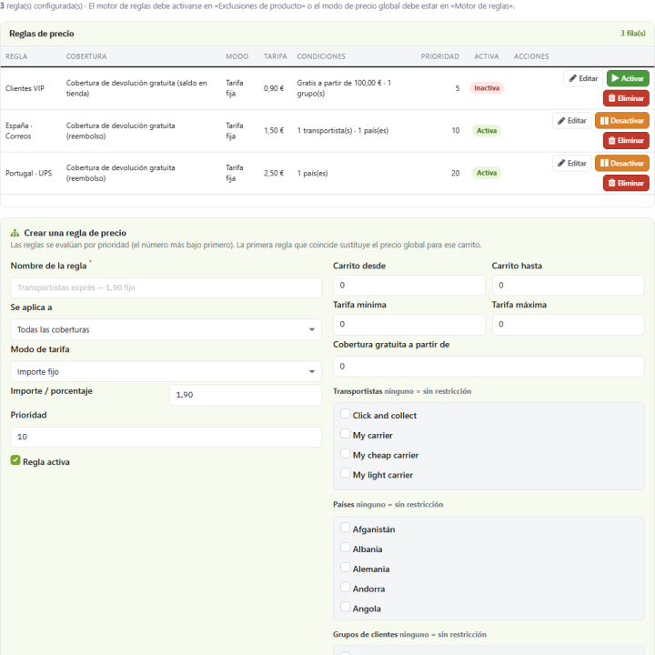Click the 2,50 € tariff cell

coord(274,174)
